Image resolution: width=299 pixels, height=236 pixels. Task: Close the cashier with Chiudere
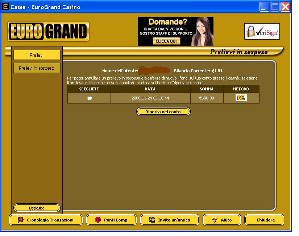(x=264, y=220)
